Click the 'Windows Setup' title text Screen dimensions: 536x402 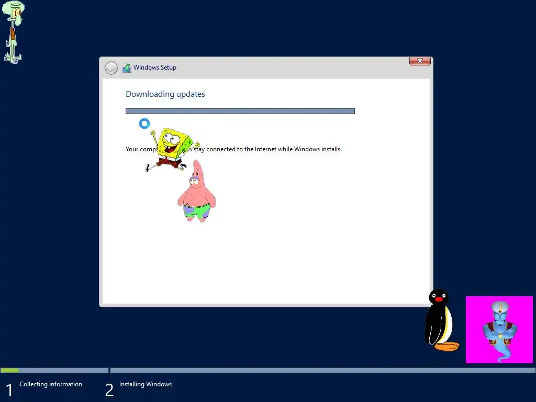pyautogui.click(x=155, y=68)
